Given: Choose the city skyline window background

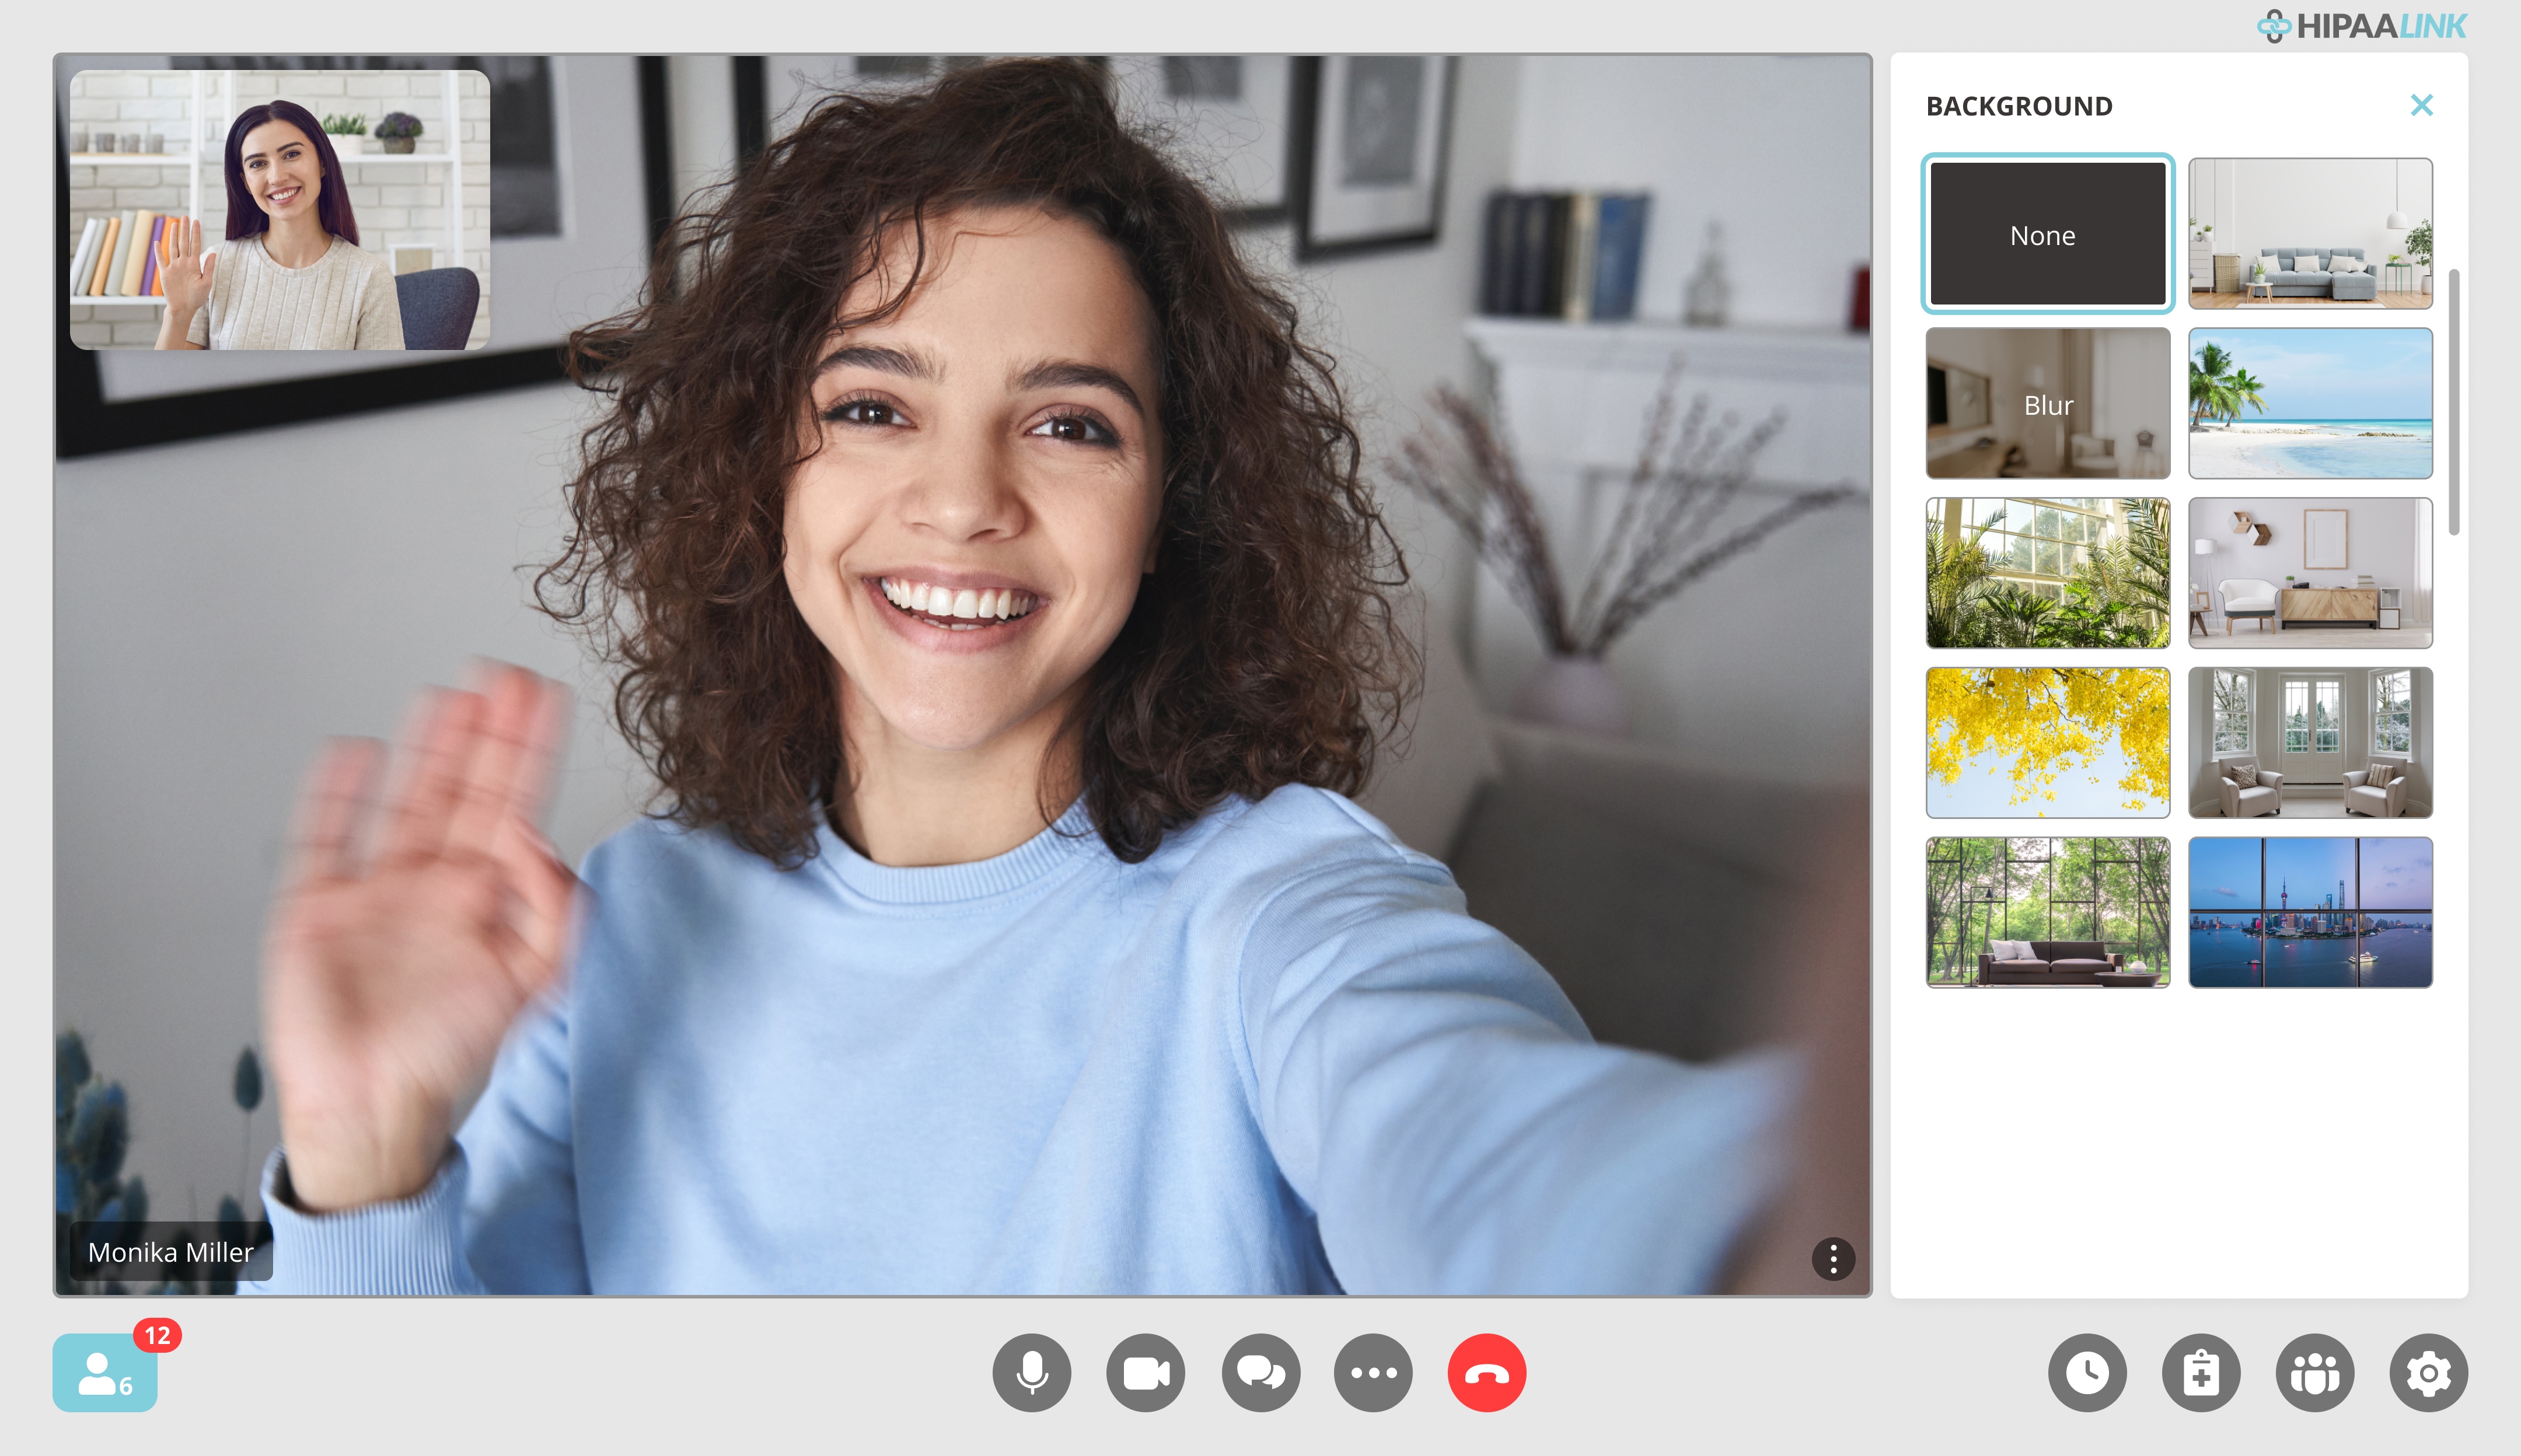Looking at the screenshot, I should (2311, 913).
